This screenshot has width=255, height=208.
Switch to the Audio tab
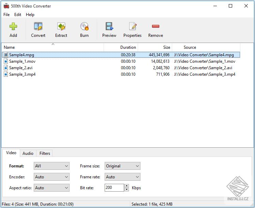28,153
